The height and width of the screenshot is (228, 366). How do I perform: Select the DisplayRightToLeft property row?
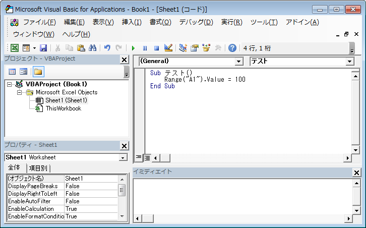(x=63, y=194)
